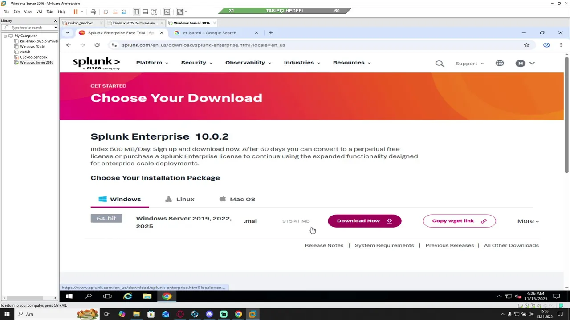The width and height of the screenshot is (570, 320).
Task: Open the All Other Downloads link
Action: 511,245
